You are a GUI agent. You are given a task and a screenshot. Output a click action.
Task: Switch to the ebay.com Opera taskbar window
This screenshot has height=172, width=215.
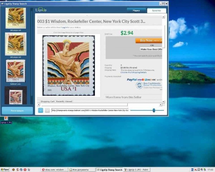54,169
